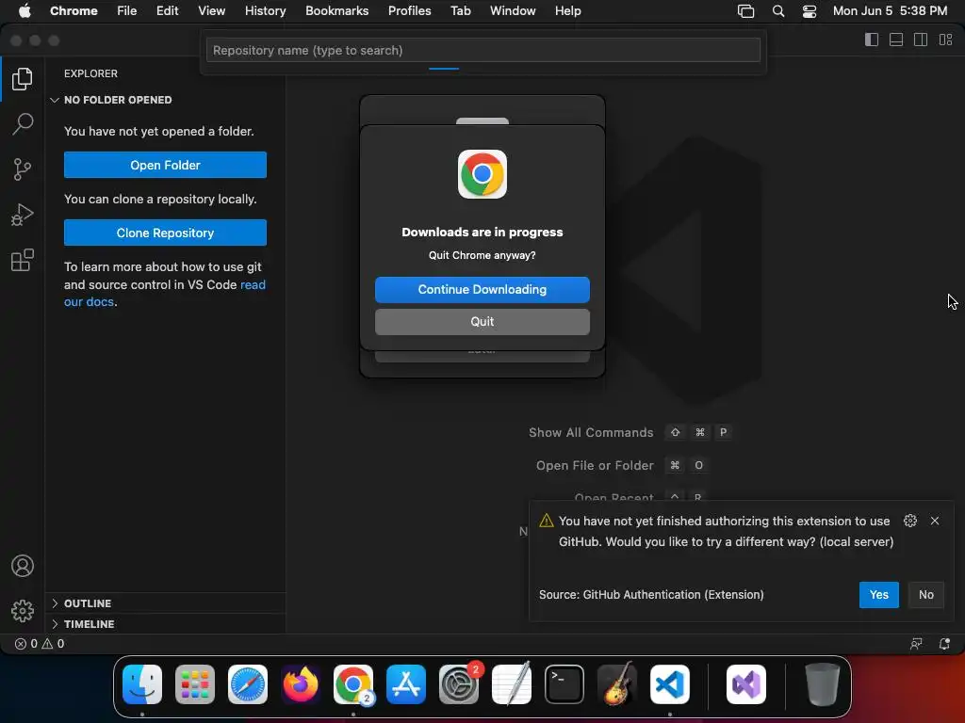Open Visual Studio purple icon in dock

(x=746, y=684)
